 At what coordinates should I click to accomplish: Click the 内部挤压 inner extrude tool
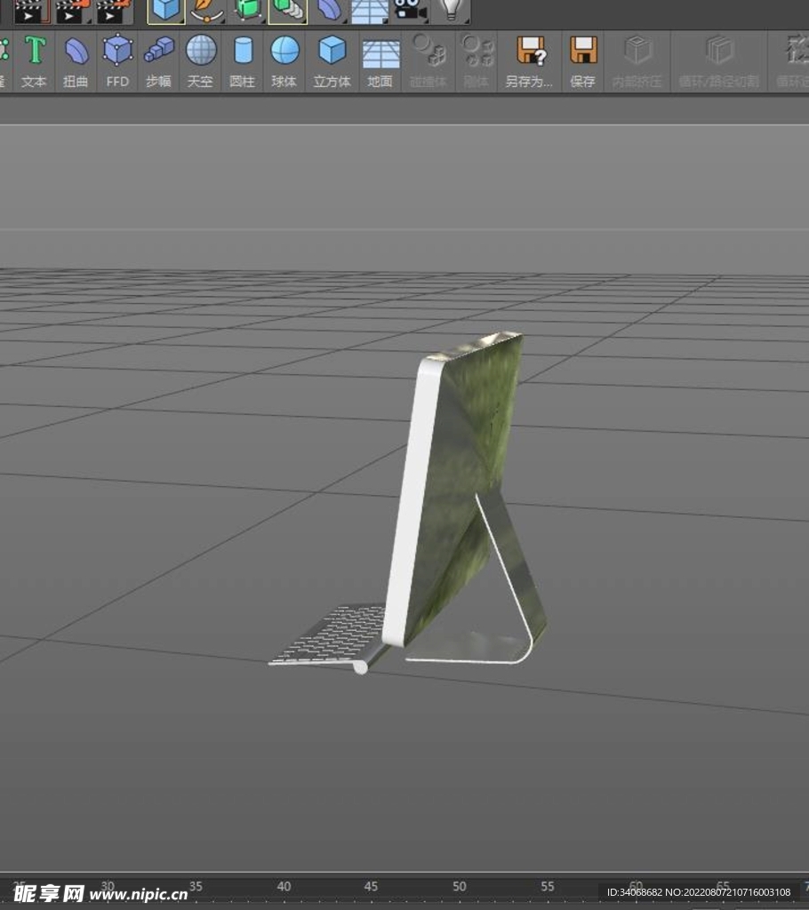[637, 59]
